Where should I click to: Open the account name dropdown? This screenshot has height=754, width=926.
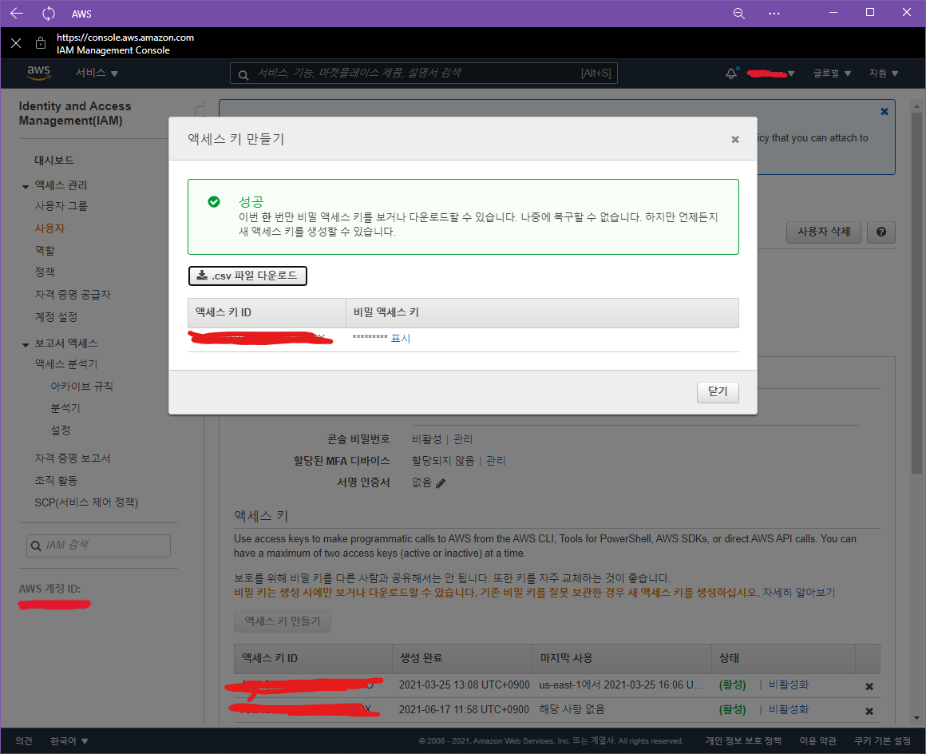pyautogui.click(x=771, y=73)
